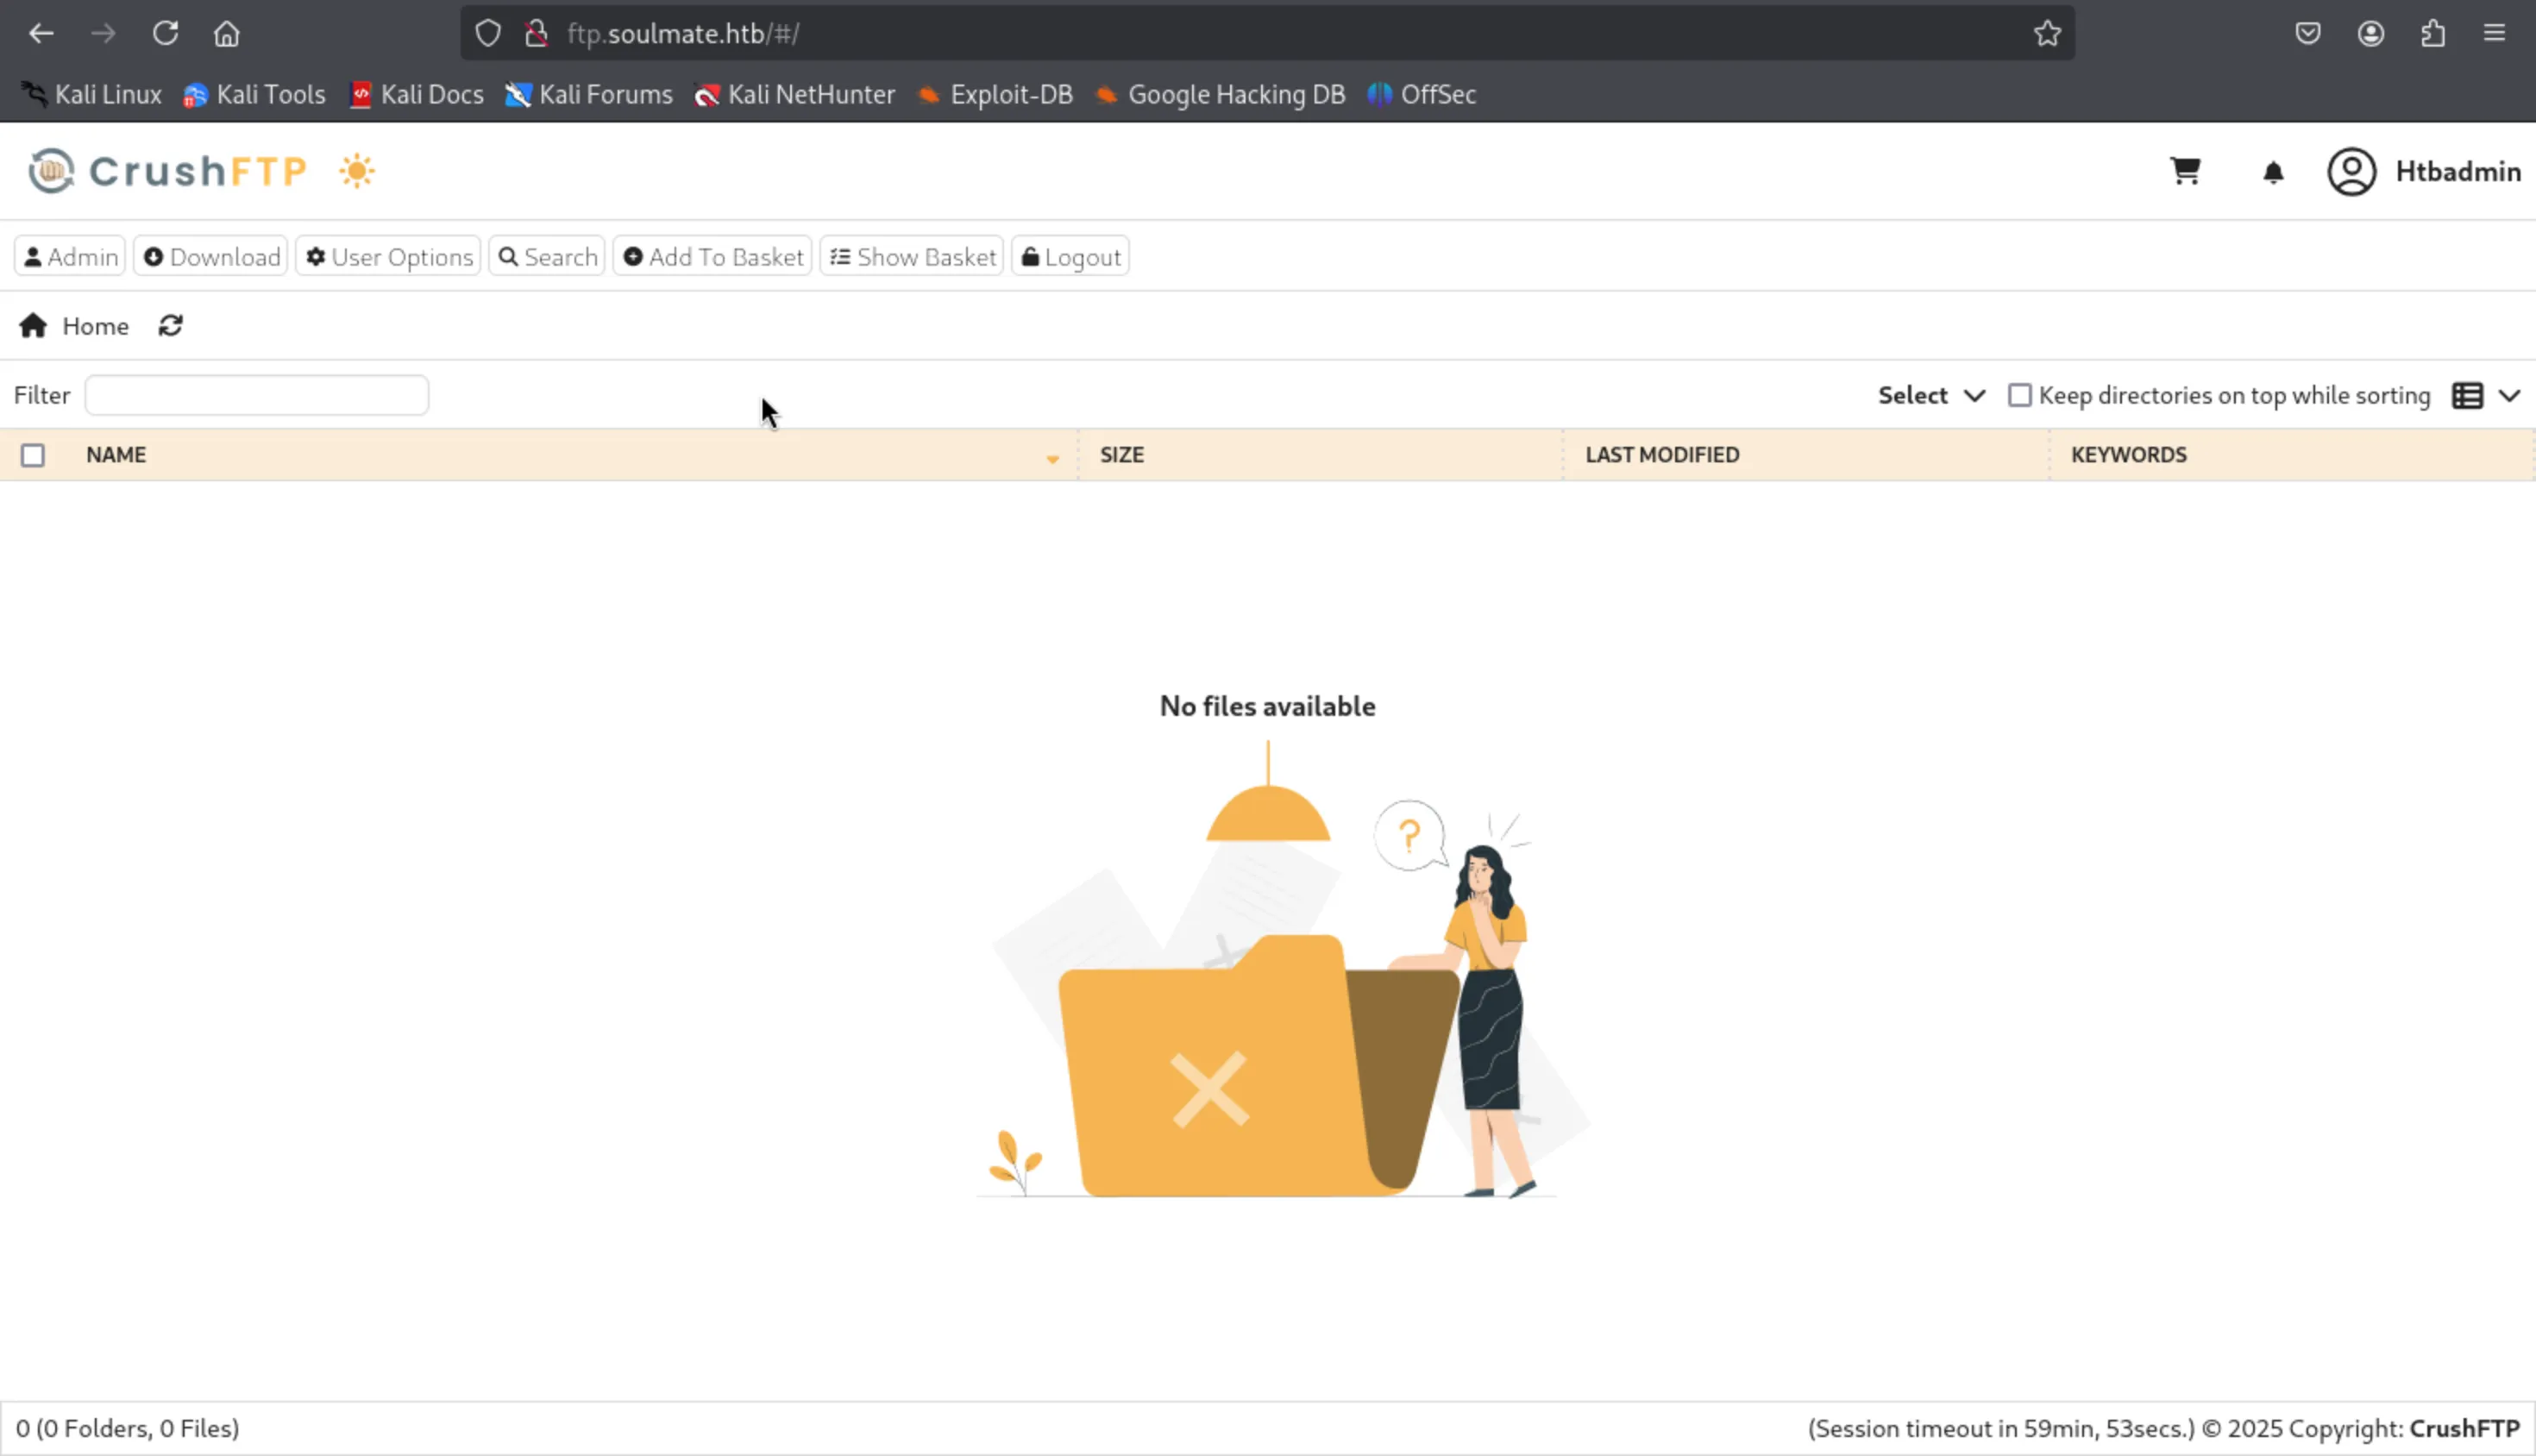Refresh the file listing beside Home
This screenshot has width=2536, height=1456.
170,326
